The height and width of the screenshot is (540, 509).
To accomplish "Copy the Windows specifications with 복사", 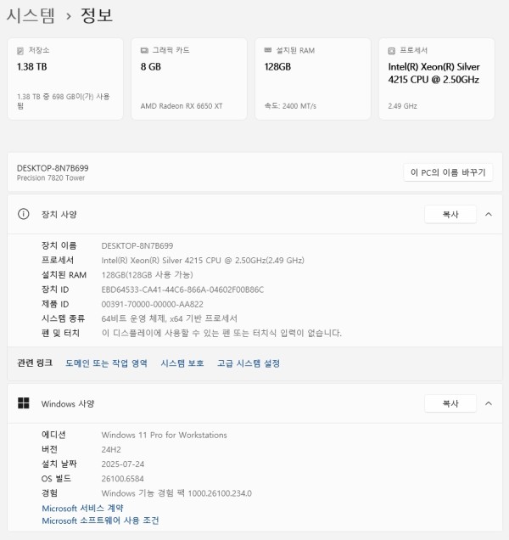I will (x=450, y=403).
